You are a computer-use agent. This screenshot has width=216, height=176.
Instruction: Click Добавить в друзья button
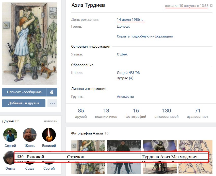[24, 103]
